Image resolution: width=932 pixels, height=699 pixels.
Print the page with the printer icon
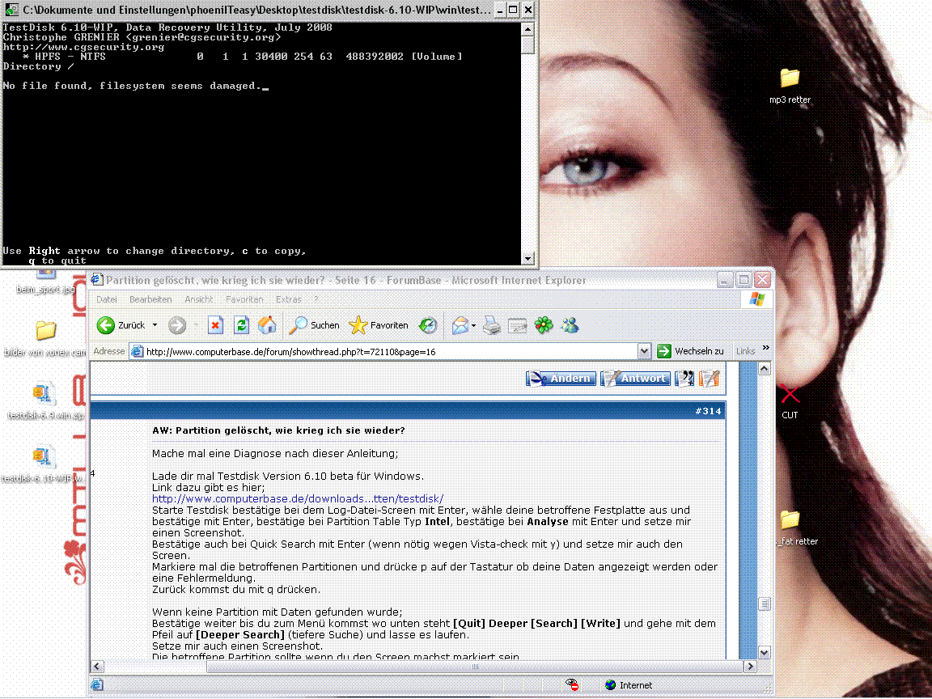click(x=492, y=325)
